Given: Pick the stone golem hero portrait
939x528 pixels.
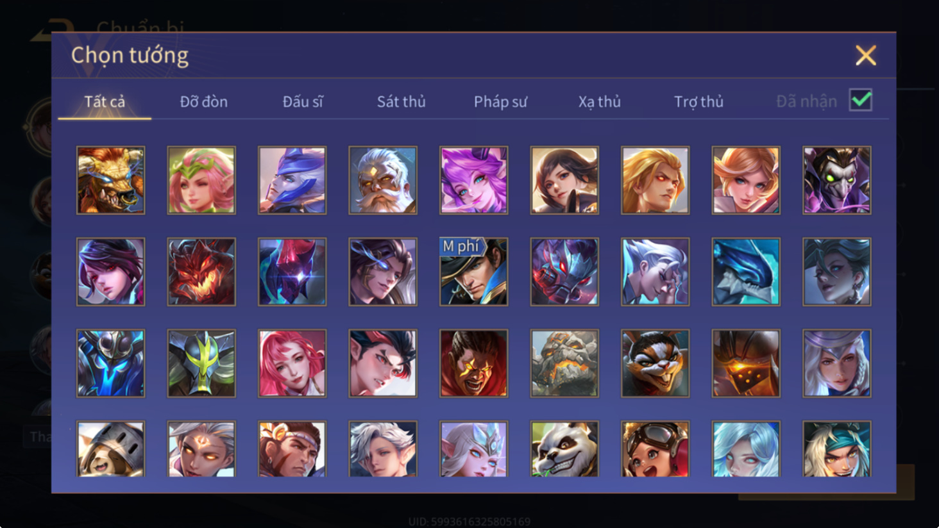Looking at the screenshot, I should pyautogui.click(x=564, y=363).
